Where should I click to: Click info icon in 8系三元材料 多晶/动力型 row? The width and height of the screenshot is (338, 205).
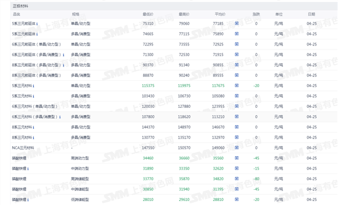coord(33,127)
